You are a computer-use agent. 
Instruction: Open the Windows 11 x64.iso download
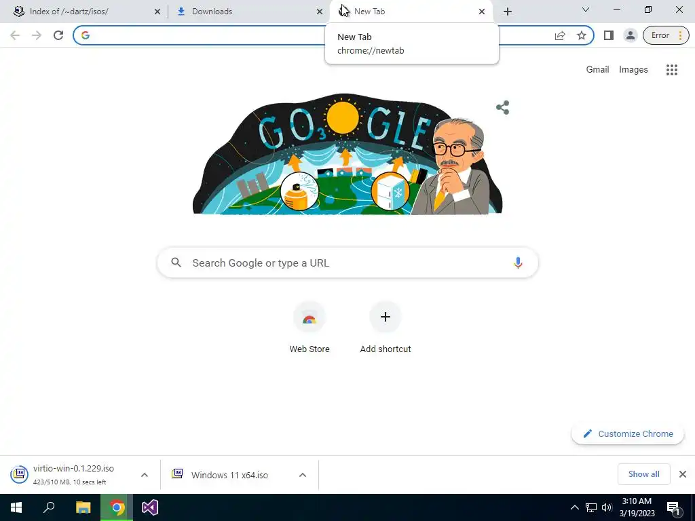tap(229, 475)
